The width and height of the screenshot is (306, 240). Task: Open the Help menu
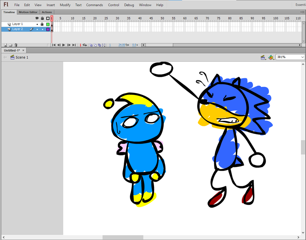tap(160, 5)
